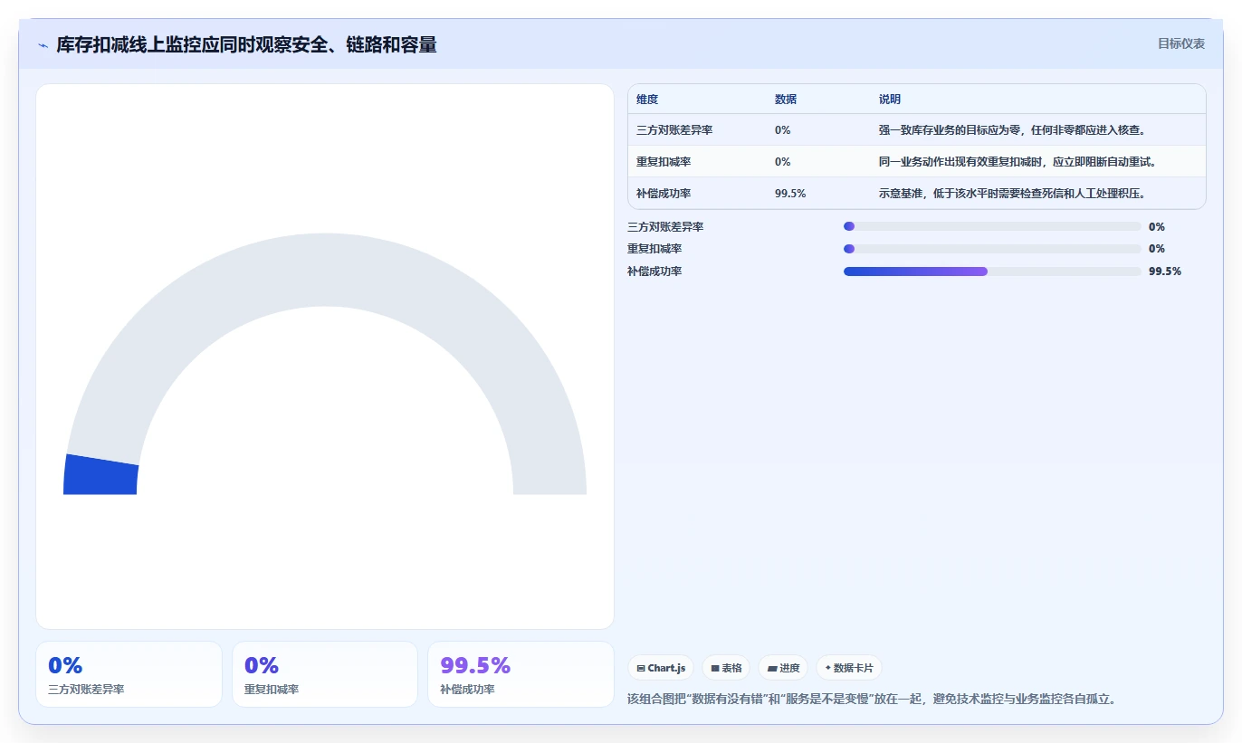Click the description starting with 示意基准
The image size is (1242, 743).
[1013, 194]
